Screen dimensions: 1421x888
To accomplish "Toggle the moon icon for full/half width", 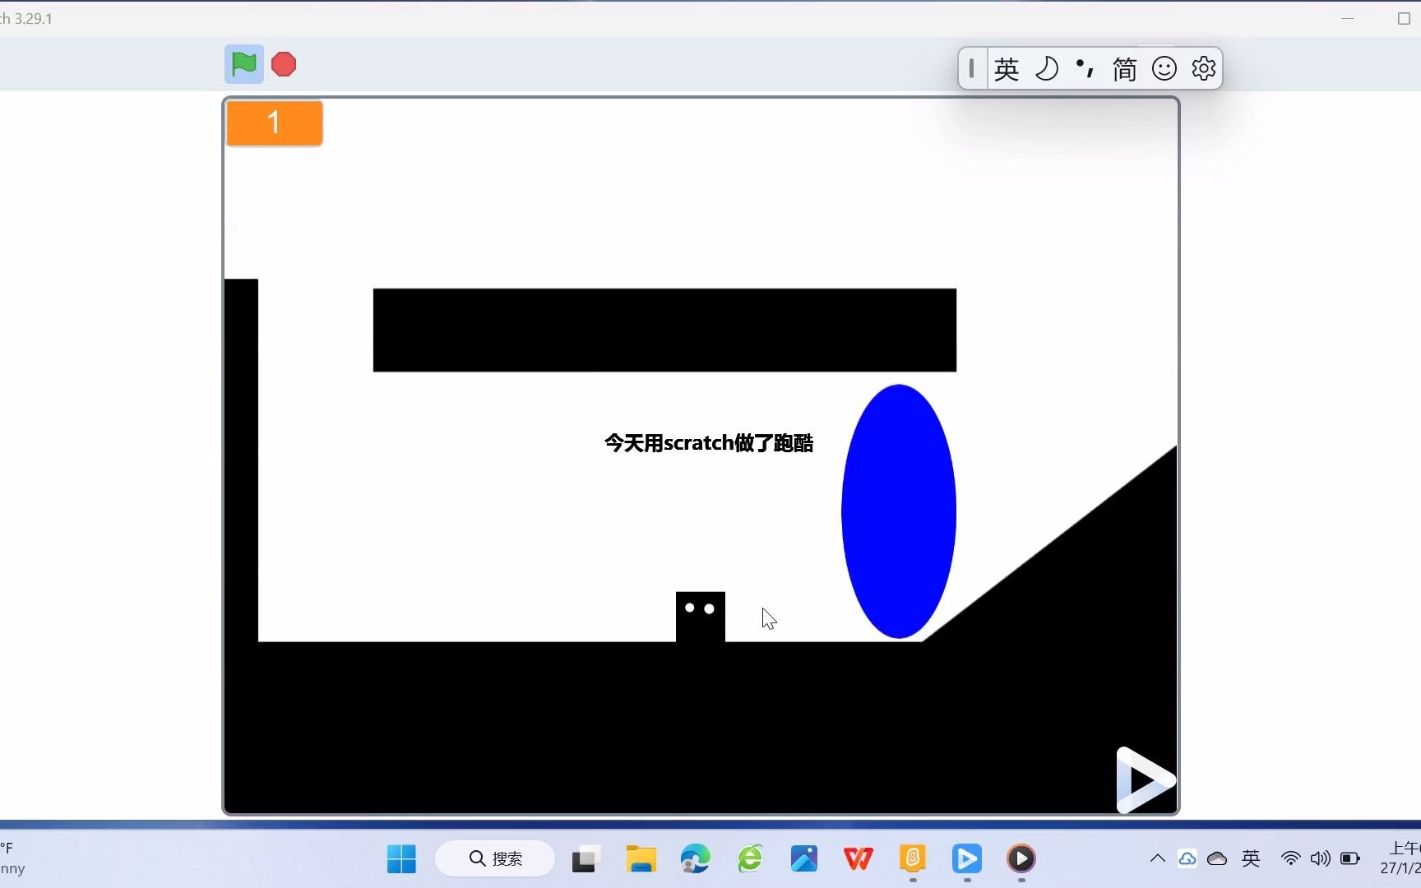I will 1046,68.
